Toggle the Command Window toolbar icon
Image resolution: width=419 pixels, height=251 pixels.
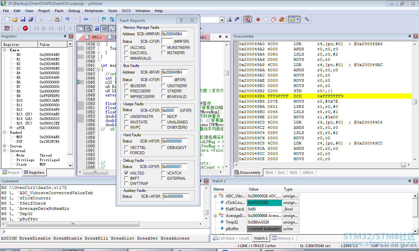[x=80, y=28]
